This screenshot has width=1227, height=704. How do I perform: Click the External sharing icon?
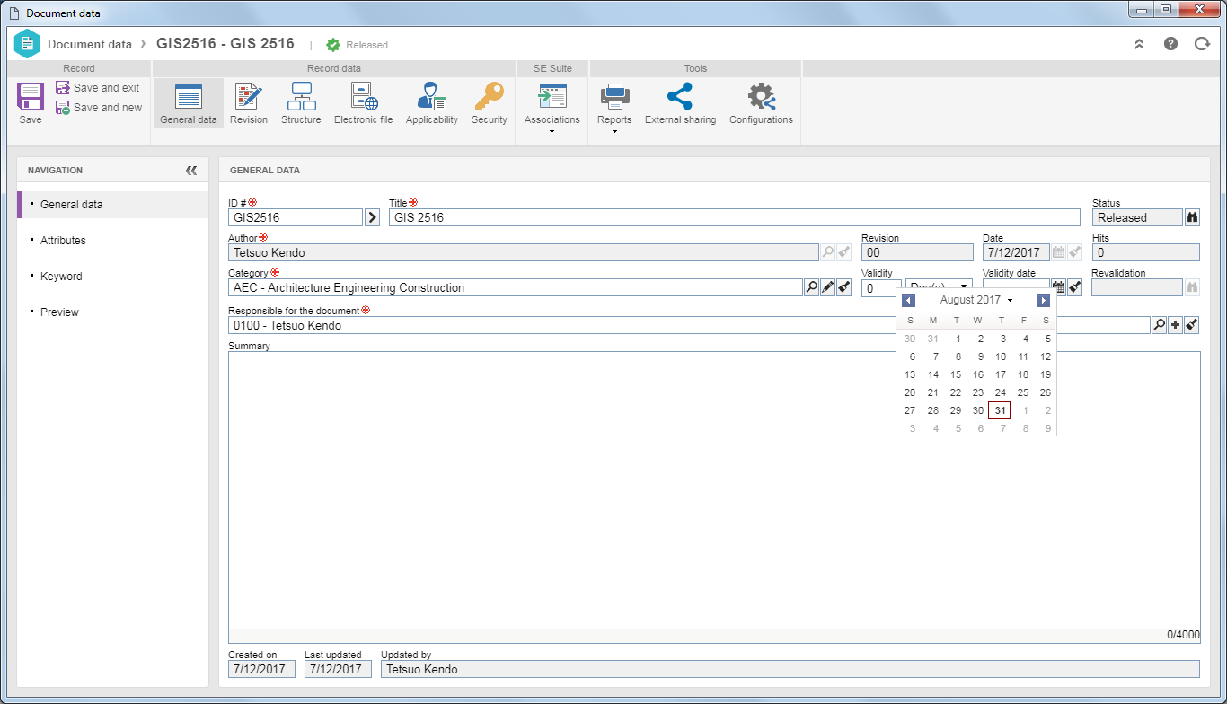point(680,96)
